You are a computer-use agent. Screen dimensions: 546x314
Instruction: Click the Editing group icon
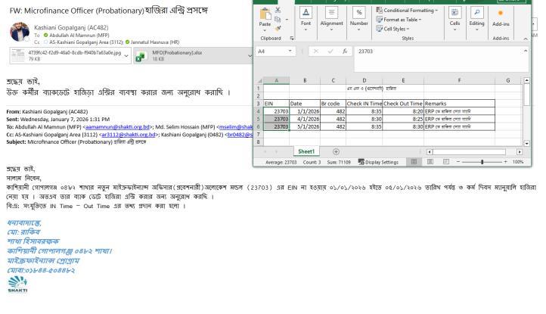476,17
